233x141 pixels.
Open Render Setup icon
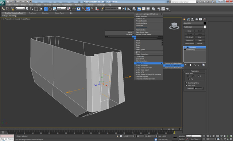pos(159,9)
